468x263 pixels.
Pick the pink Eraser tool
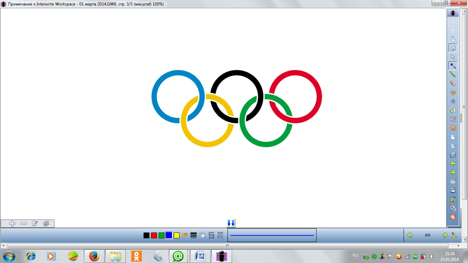pos(453,84)
